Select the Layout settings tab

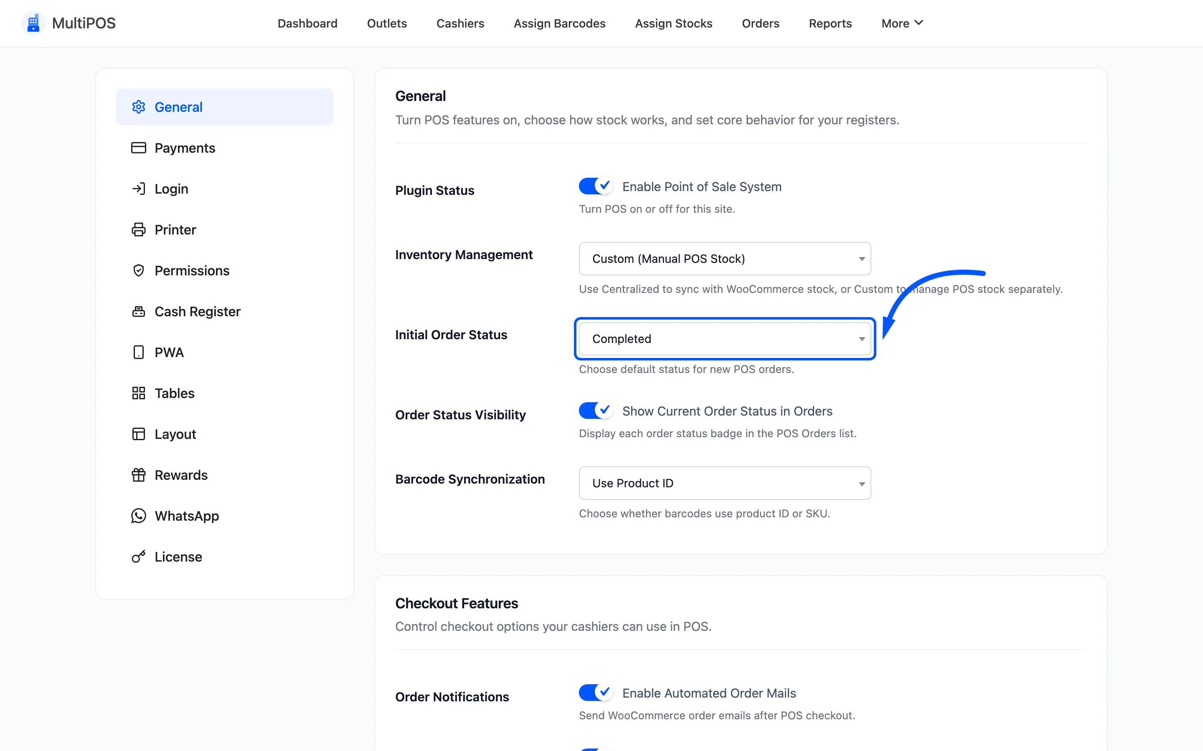tap(225, 434)
